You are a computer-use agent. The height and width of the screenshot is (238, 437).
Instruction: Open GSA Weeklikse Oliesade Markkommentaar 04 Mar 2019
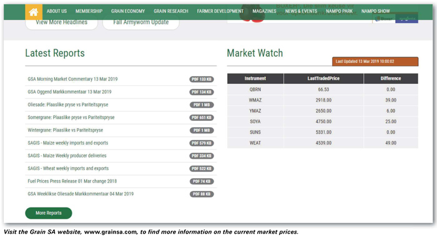[x=81, y=194]
